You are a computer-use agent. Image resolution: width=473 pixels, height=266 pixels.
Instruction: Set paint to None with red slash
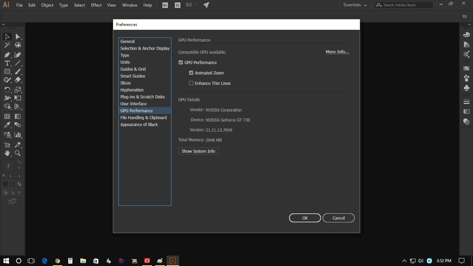click(19, 184)
